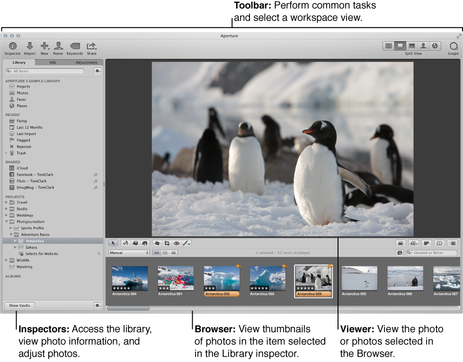This screenshot has height=362, width=463.
Task: Select the Crop tool
Action: (x=167, y=243)
